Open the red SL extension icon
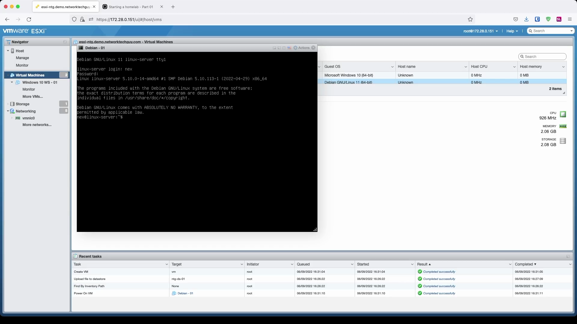Viewport: 577px width, 324px height. coord(559,19)
